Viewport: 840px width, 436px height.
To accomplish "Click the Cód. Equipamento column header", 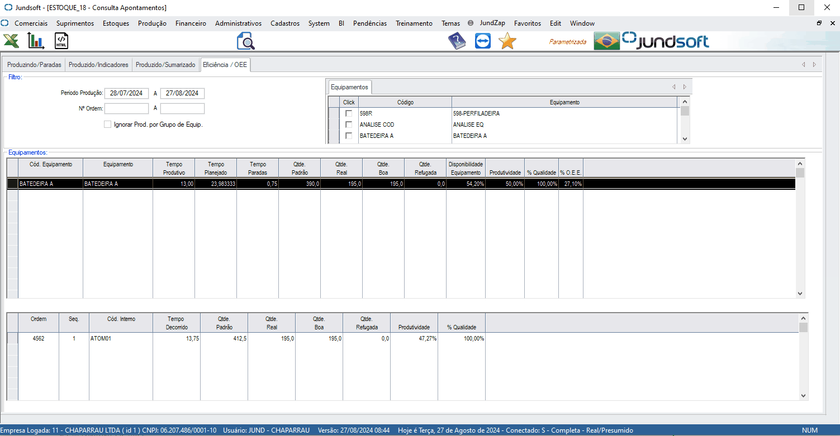I will (51, 168).
